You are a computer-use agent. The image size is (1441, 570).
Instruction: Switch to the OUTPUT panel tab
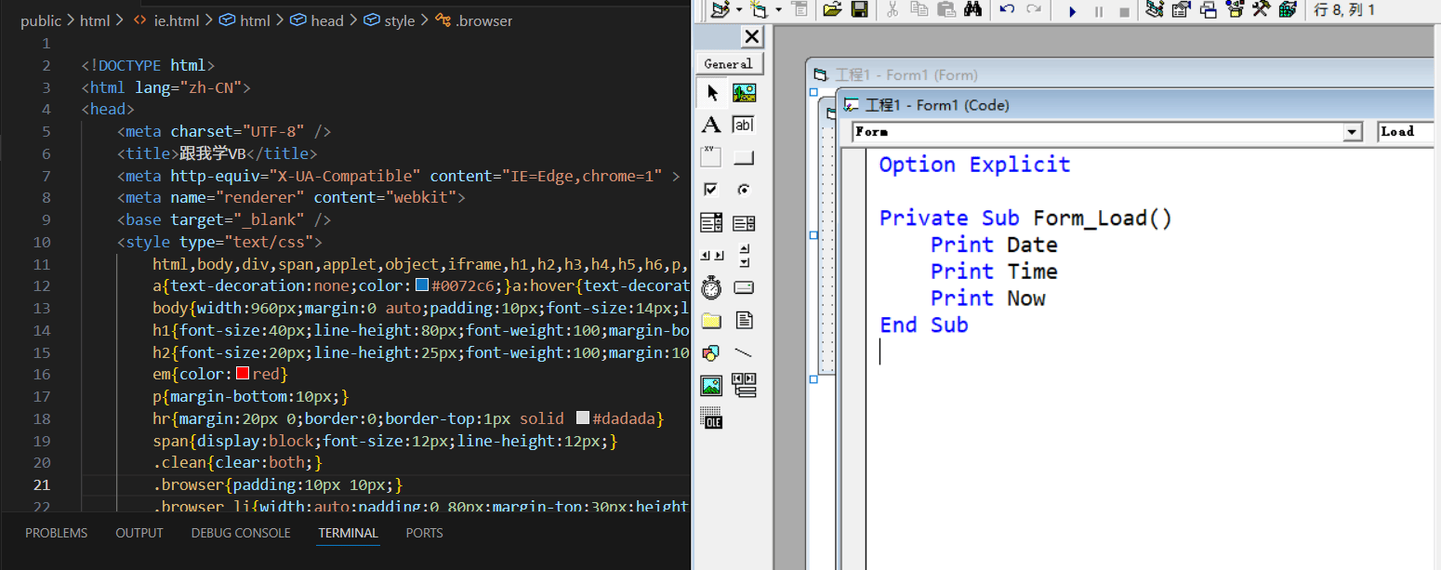point(139,533)
